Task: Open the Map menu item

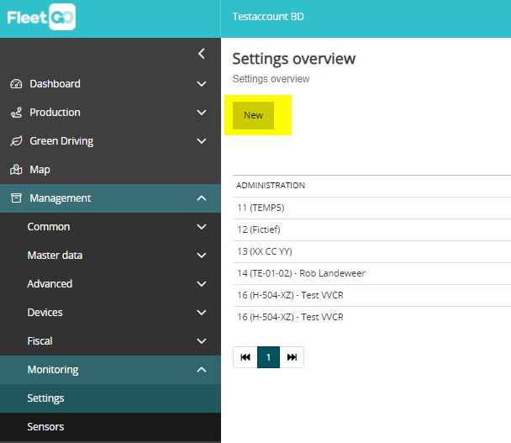Action: 110,170
